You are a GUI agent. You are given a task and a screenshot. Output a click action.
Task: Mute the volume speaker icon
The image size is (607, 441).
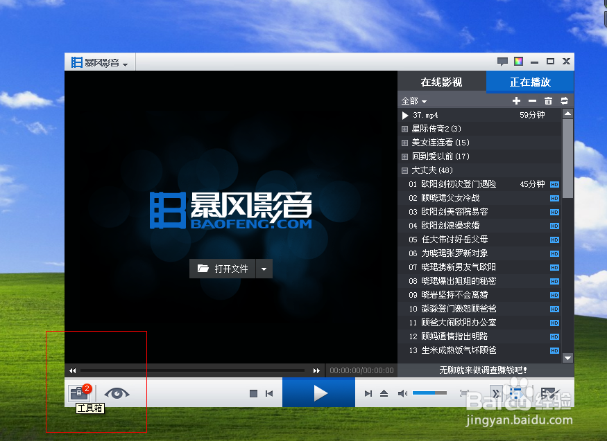pyautogui.click(x=402, y=393)
